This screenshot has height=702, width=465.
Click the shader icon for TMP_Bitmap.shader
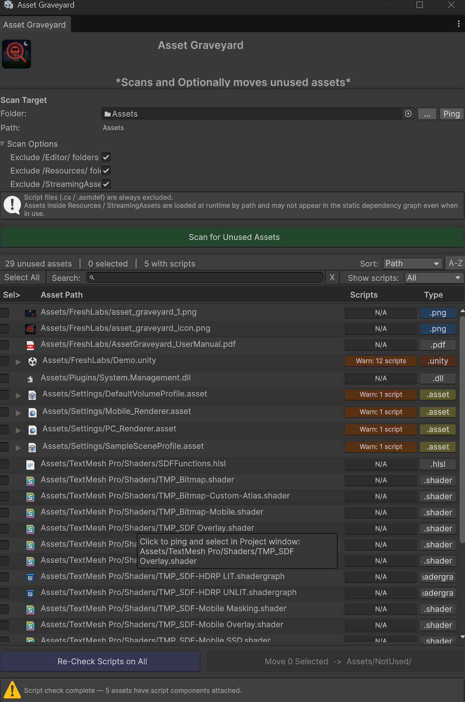click(30, 481)
